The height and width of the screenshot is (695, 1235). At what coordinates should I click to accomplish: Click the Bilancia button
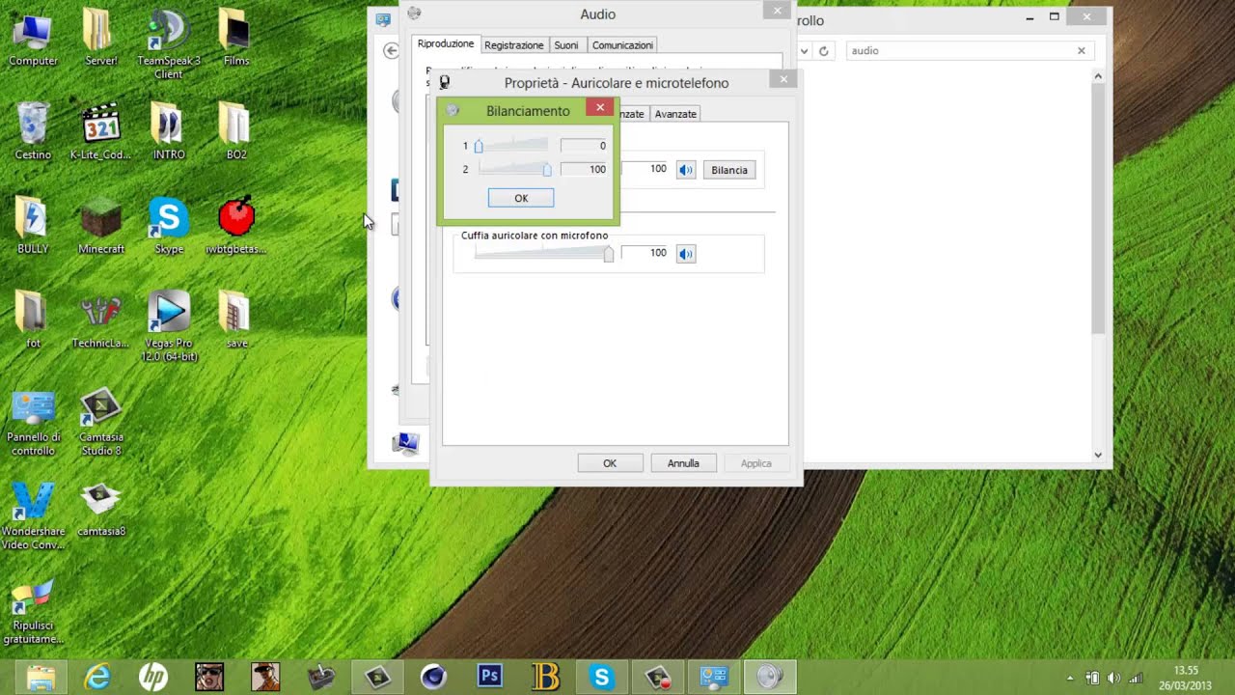(729, 170)
